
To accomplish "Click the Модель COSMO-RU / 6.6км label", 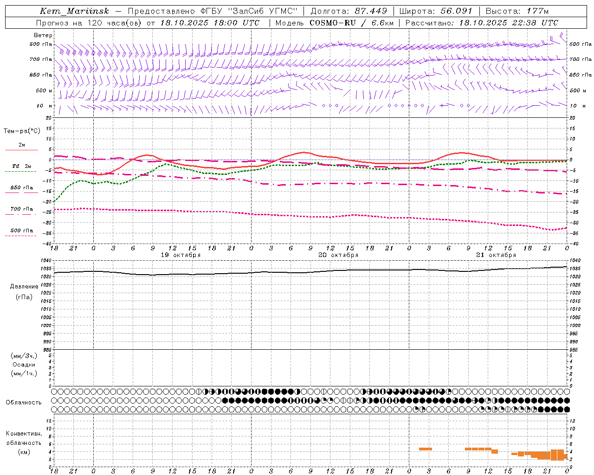I will click(x=334, y=23).
